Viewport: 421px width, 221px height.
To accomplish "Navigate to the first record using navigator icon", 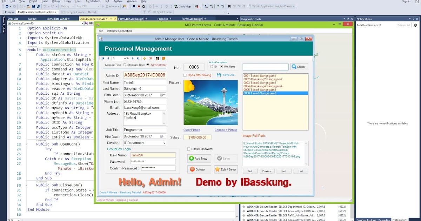I will (103, 58).
